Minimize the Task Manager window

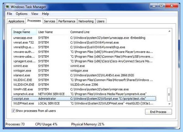click(x=154, y=5)
